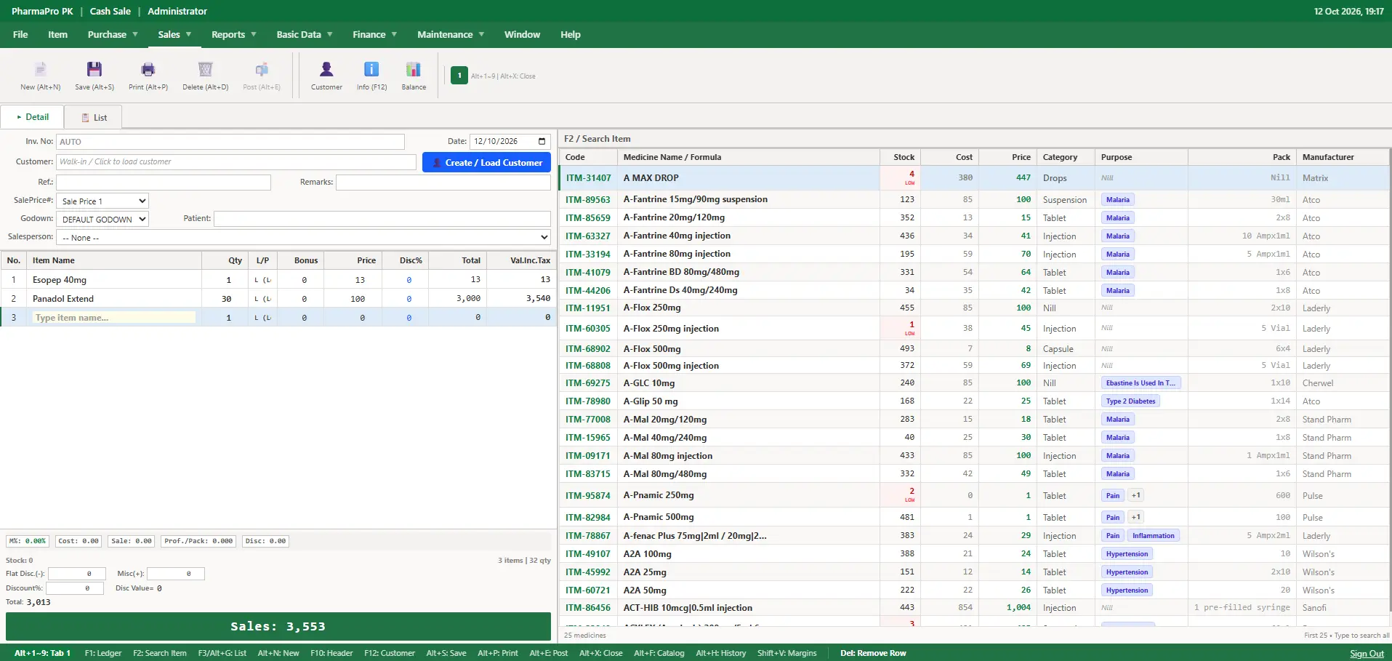Click the Print invoice icon

pos(148,70)
